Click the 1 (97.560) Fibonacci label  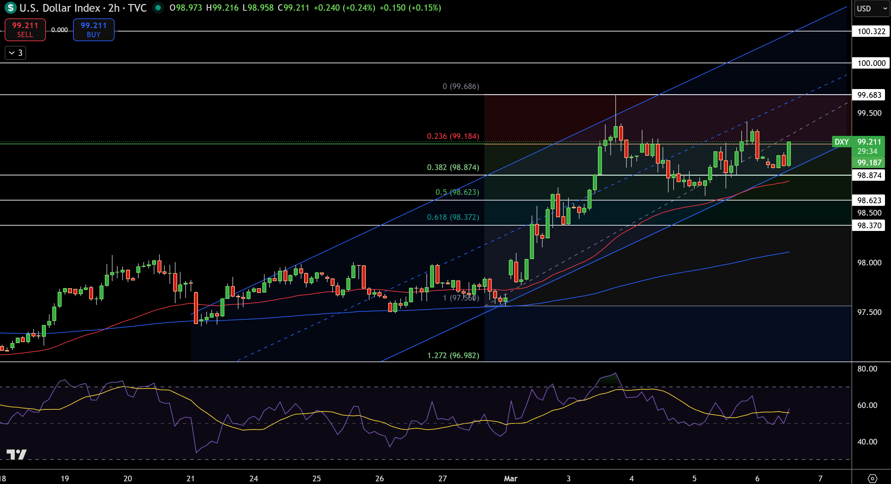tap(461, 298)
